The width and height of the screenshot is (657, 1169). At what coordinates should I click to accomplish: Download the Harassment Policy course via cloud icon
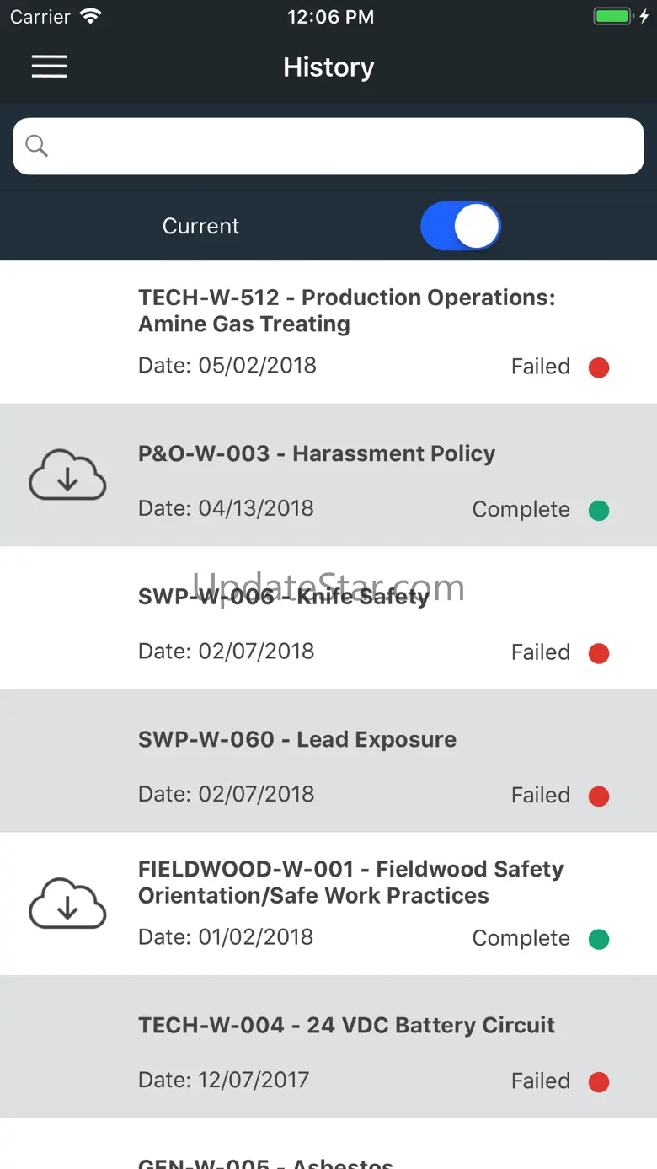coord(67,475)
